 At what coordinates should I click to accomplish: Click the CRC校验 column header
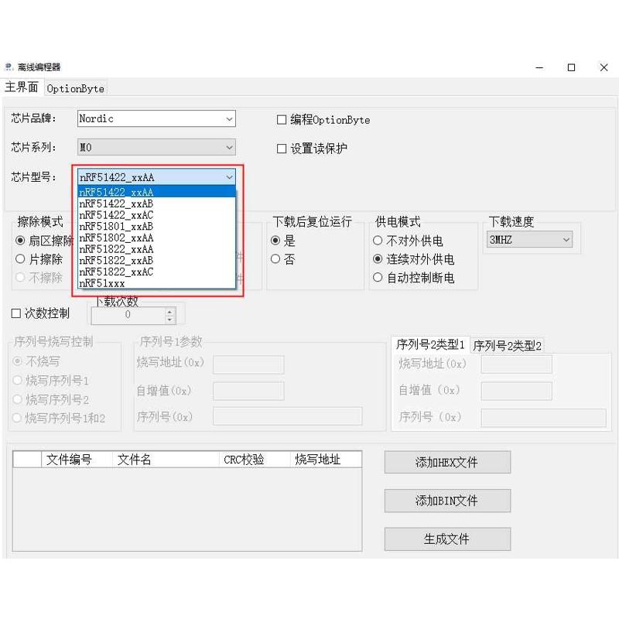(255, 460)
